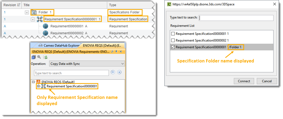The image size is (283, 119).
Task: Click the Requirement Specification00000001 tree node icon
Action: point(43,86)
